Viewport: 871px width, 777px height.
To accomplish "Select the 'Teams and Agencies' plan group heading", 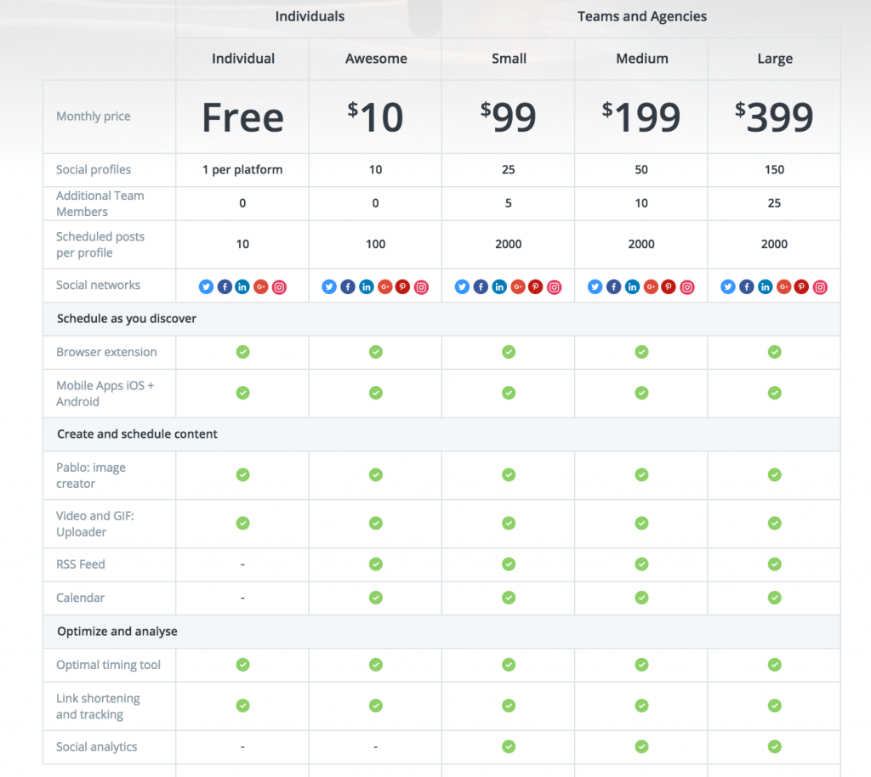I will click(641, 16).
